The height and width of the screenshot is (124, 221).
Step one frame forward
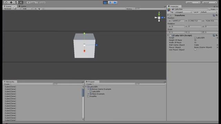[115, 2]
